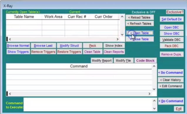Click the first empty command history row

click(79, 72)
